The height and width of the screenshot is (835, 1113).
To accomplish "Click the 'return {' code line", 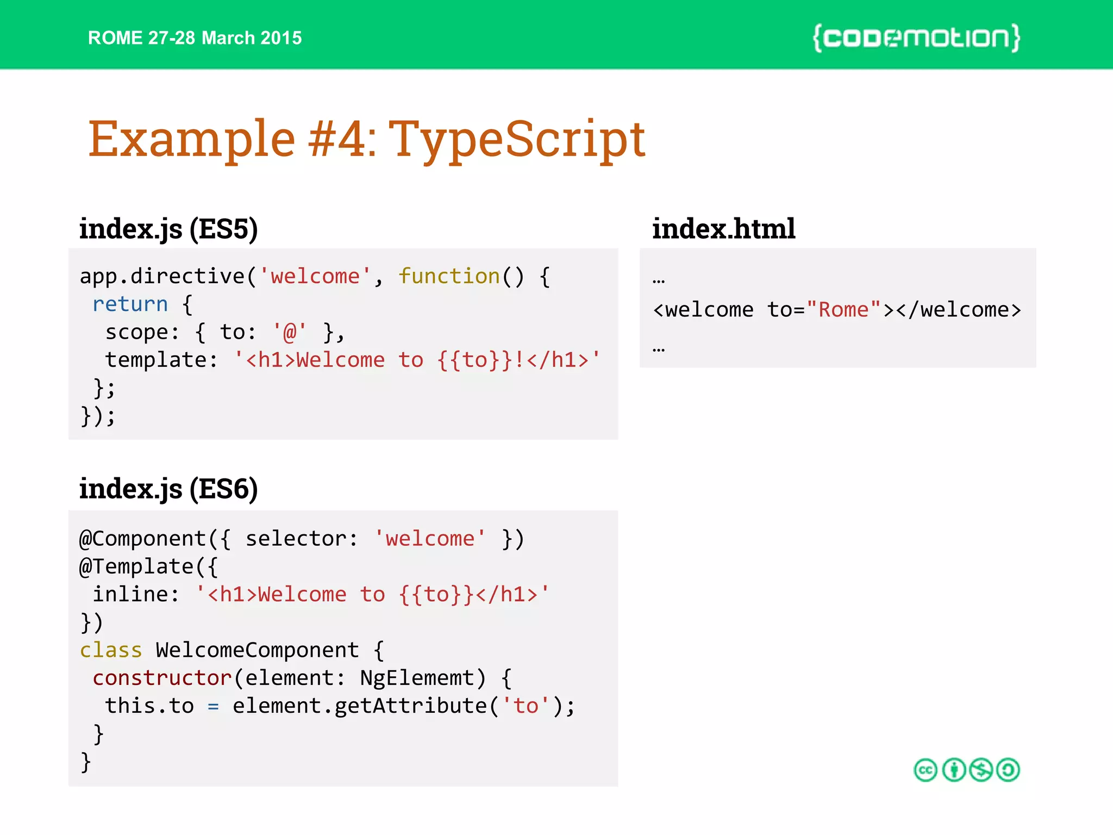I will [x=142, y=304].
